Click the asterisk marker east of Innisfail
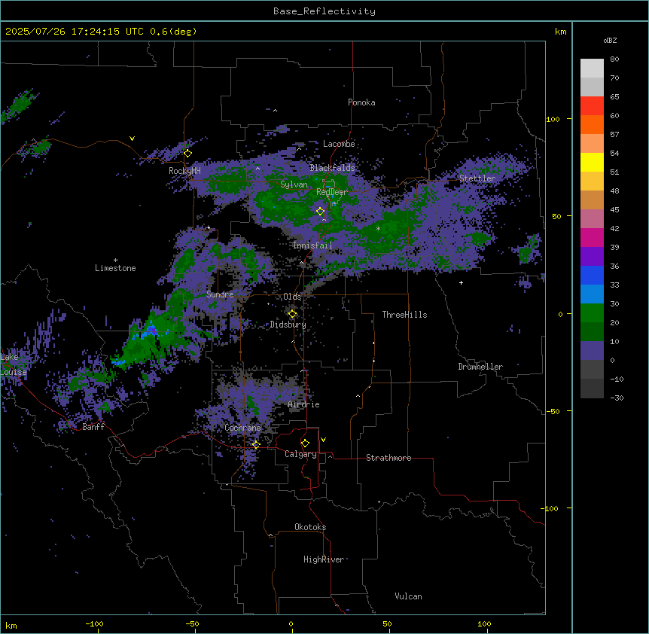The width and height of the screenshot is (649, 634). [378, 228]
